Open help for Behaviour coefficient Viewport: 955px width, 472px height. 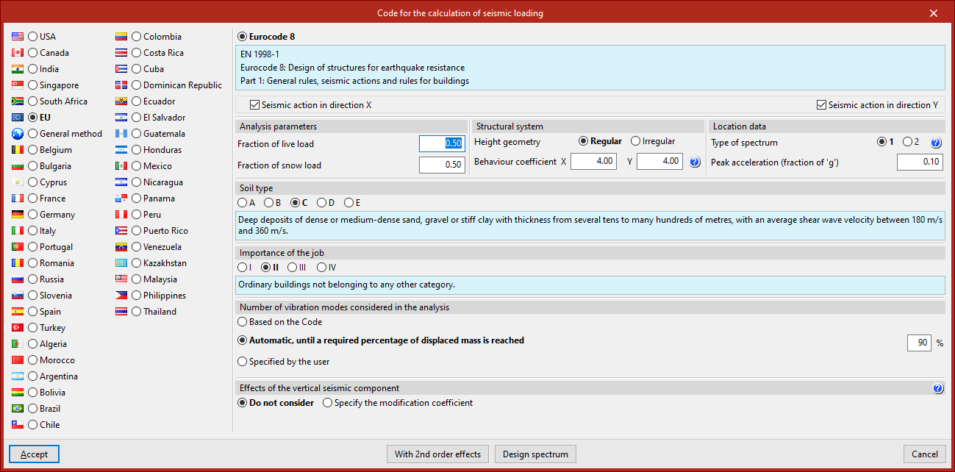(x=695, y=162)
